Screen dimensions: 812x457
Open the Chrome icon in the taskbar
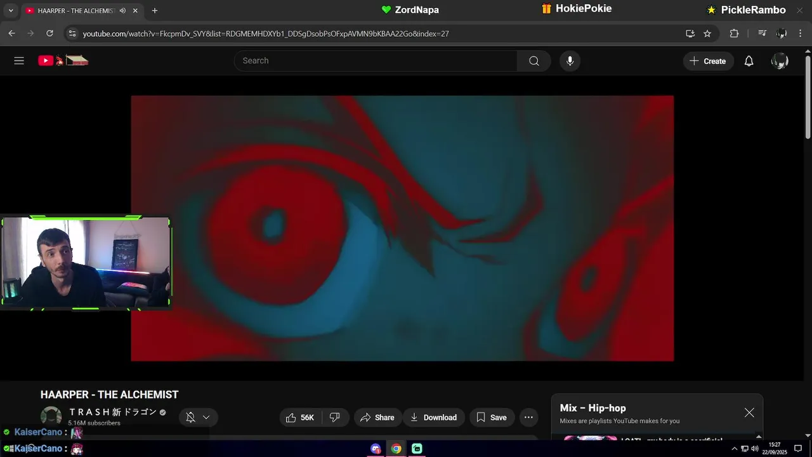click(x=396, y=449)
